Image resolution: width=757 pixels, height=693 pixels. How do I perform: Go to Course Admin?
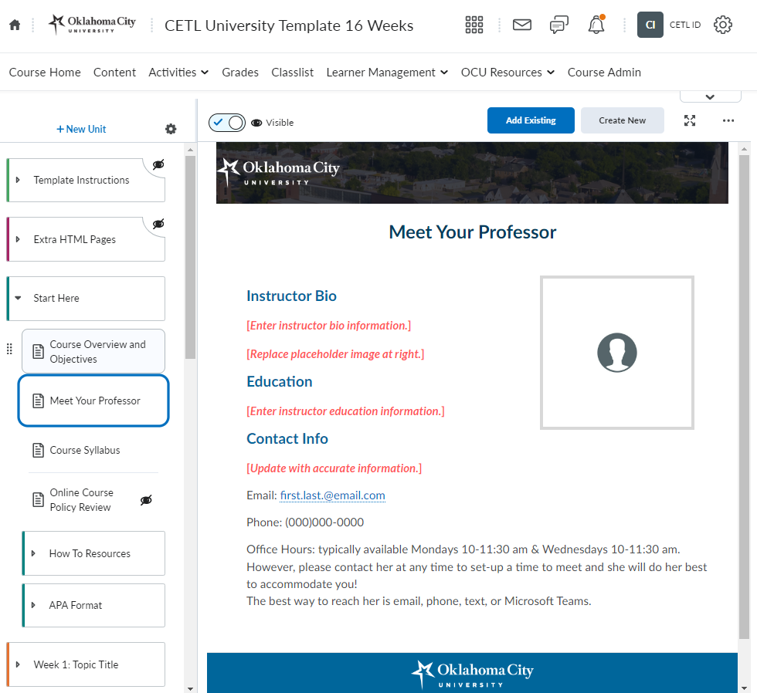(604, 73)
